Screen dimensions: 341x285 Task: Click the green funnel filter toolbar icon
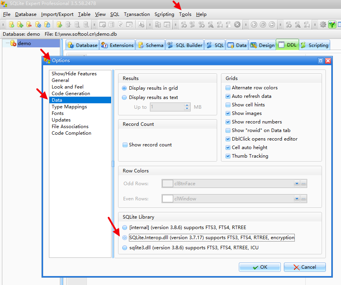332,24
